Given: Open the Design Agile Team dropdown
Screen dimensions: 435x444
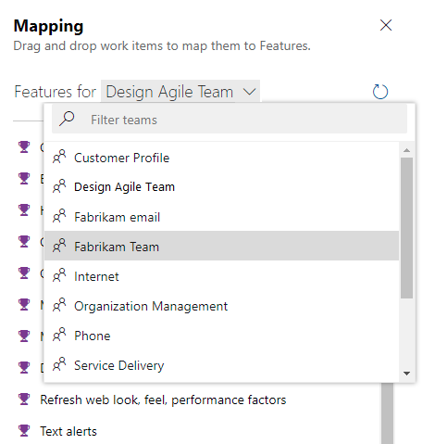Looking at the screenshot, I should [180, 92].
